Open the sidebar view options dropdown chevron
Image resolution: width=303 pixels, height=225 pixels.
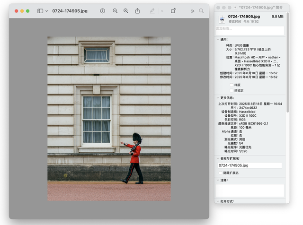[x=46, y=11]
